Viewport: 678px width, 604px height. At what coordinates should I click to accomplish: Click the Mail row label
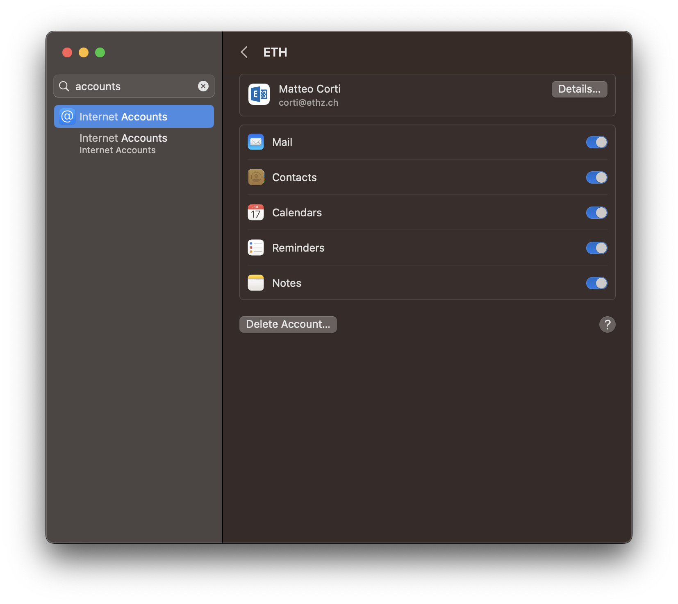282,142
